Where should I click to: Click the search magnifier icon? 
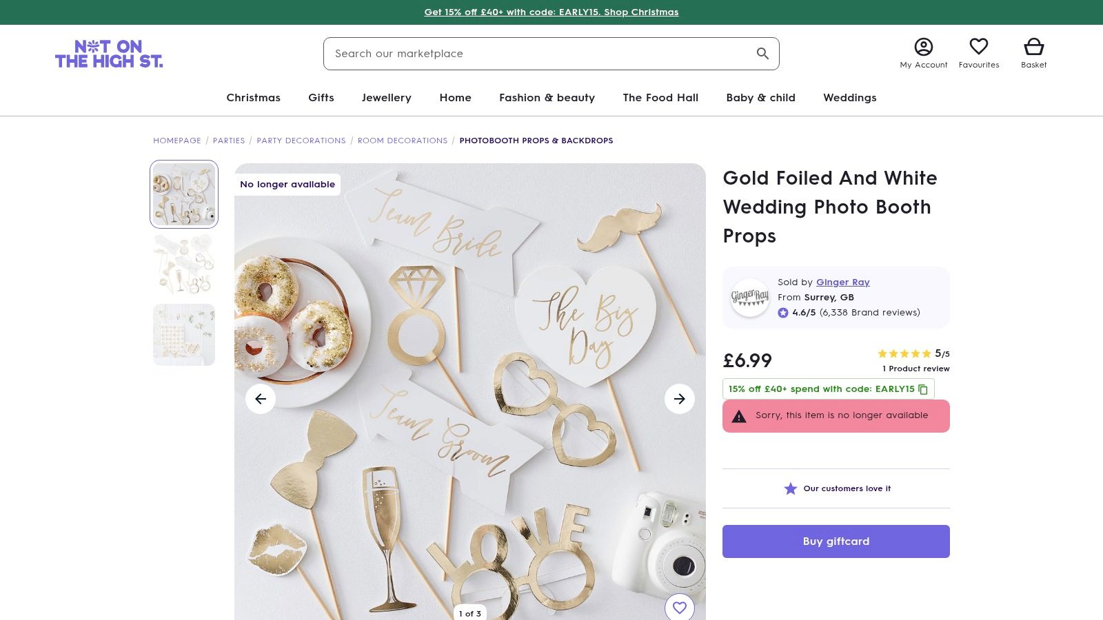coord(762,54)
